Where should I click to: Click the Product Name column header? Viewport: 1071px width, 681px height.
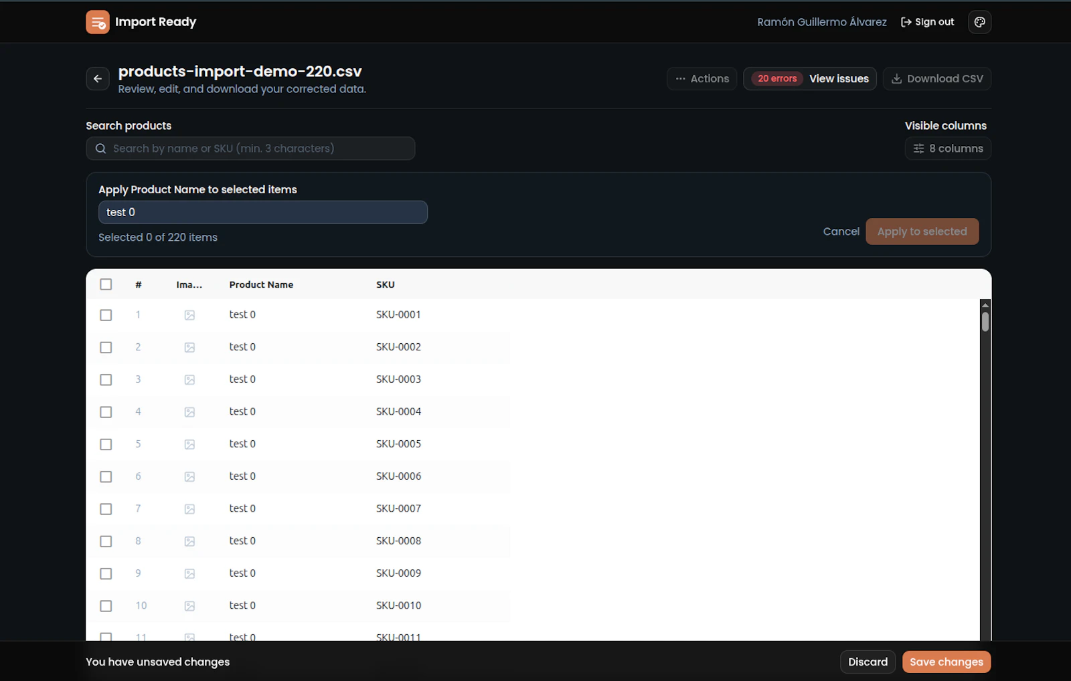(x=261, y=284)
